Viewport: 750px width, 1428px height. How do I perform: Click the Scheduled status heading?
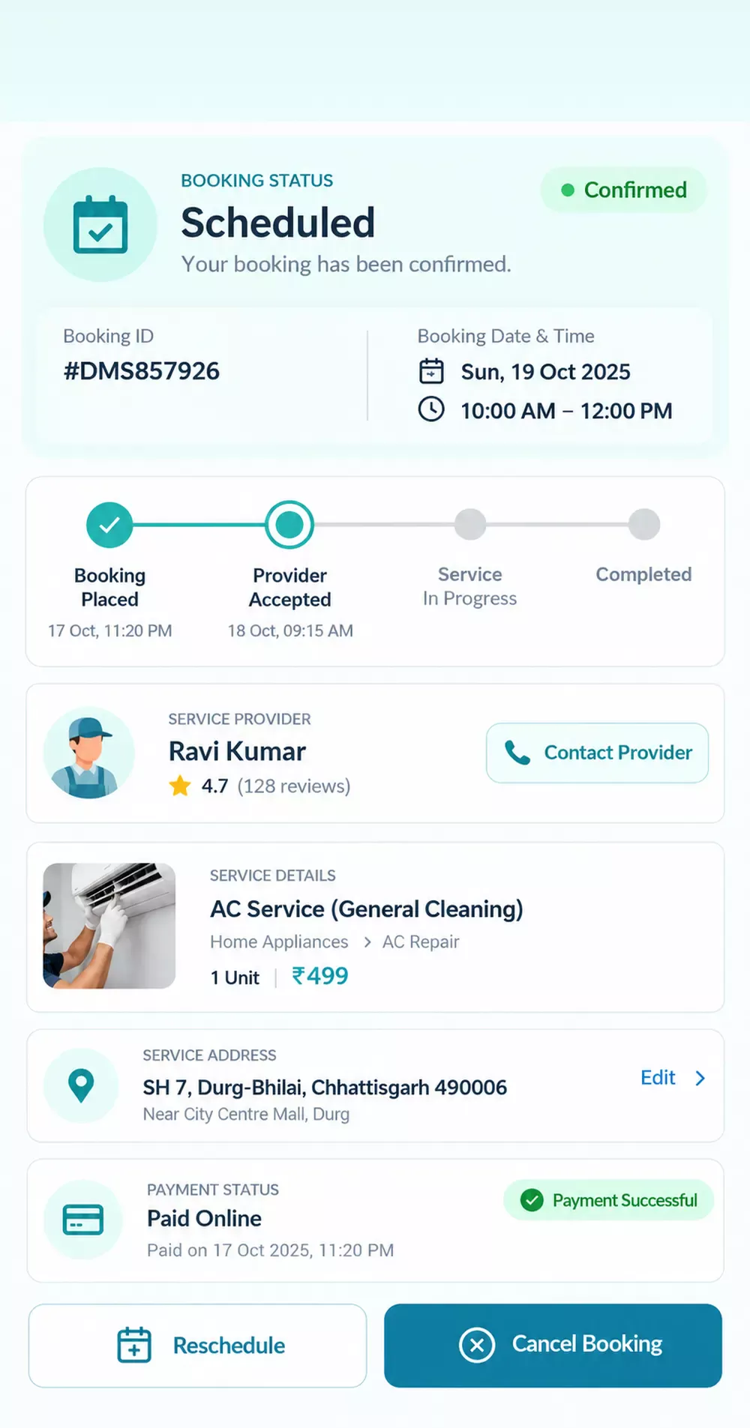[277, 223]
